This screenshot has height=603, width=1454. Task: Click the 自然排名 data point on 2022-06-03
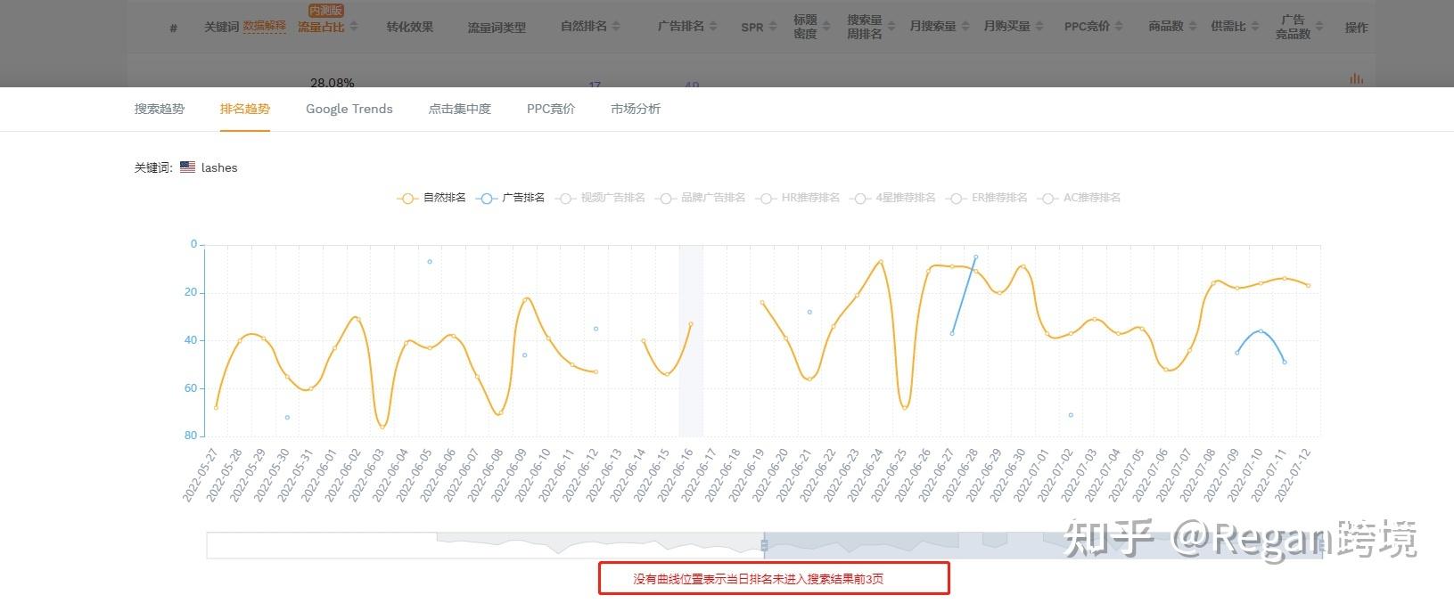[382, 427]
